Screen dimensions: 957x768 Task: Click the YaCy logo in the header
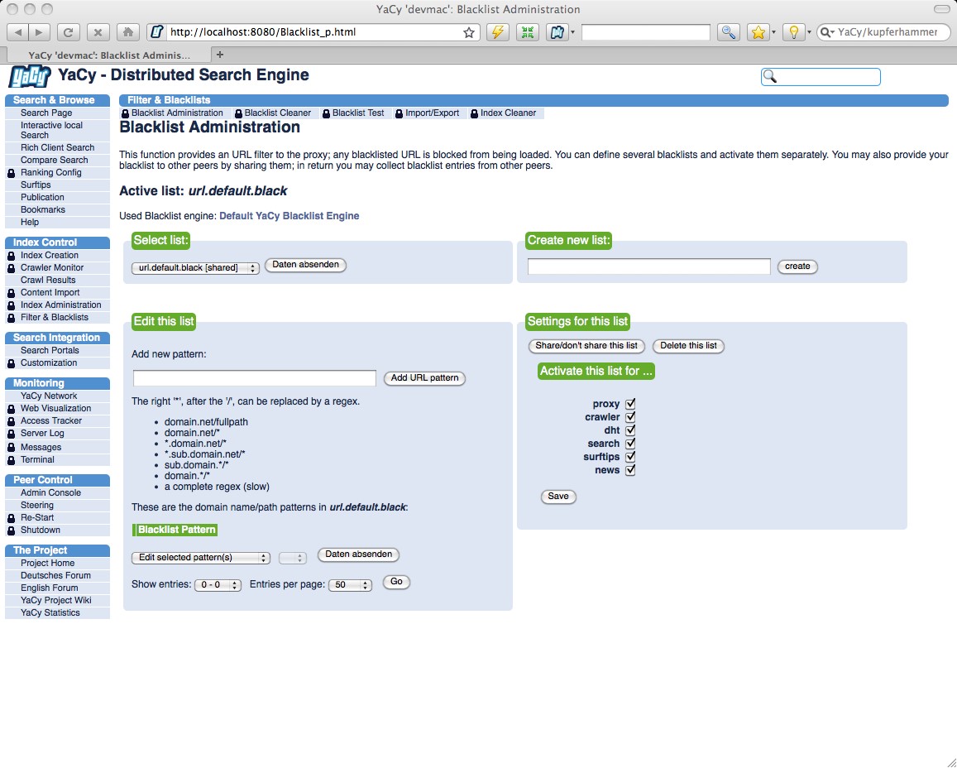tap(30, 78)
